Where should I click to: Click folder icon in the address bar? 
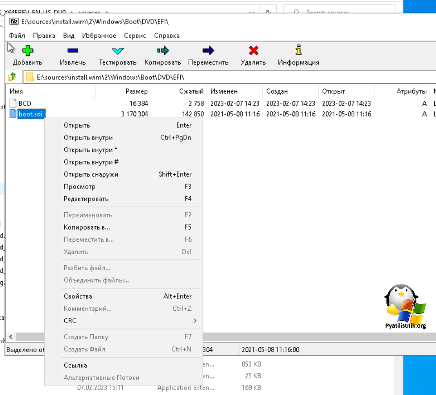tap(30, 77)
